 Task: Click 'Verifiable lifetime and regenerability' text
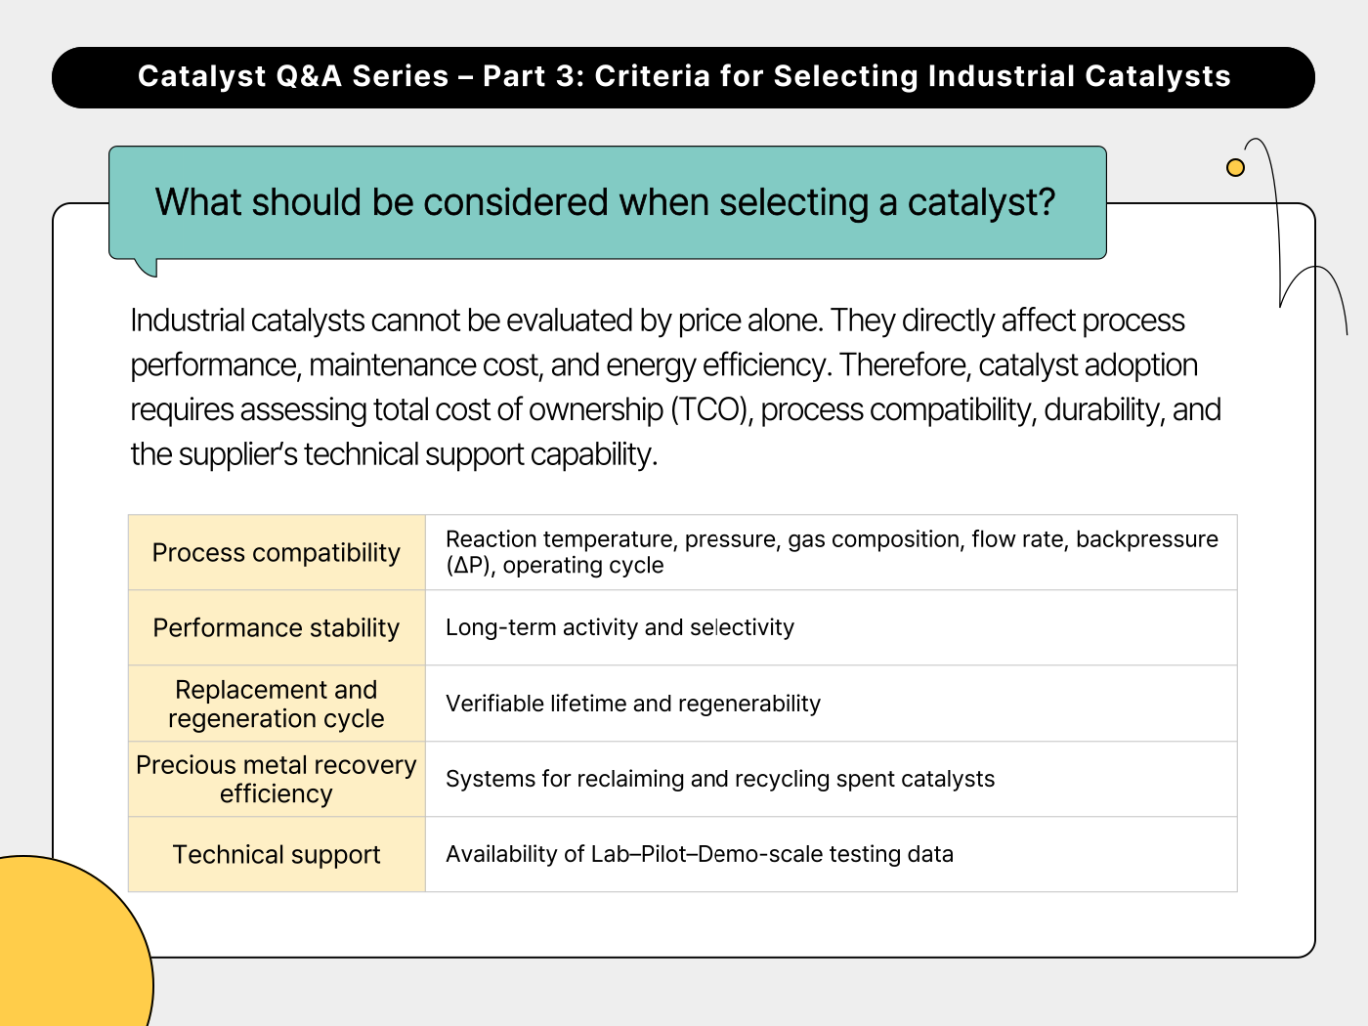pos(632,704)
